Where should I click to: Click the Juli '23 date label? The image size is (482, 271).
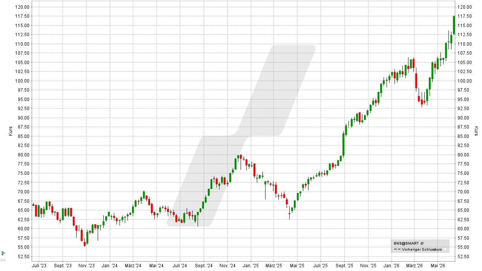coord(39,265)
